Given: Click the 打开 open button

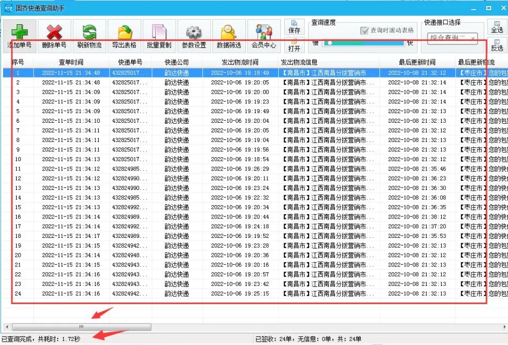Looking at the screenshot, I should [294, 45].
